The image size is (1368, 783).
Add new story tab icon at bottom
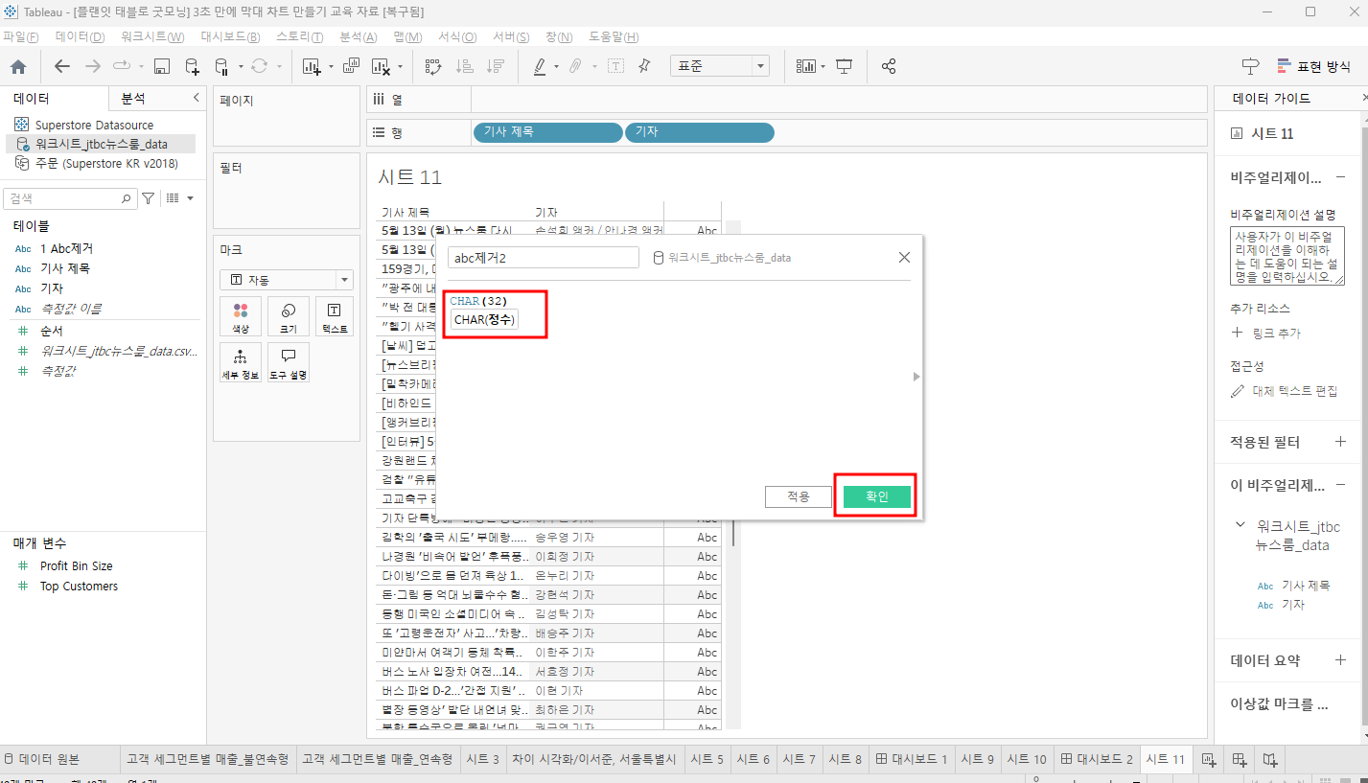[x=1269, y=759]
